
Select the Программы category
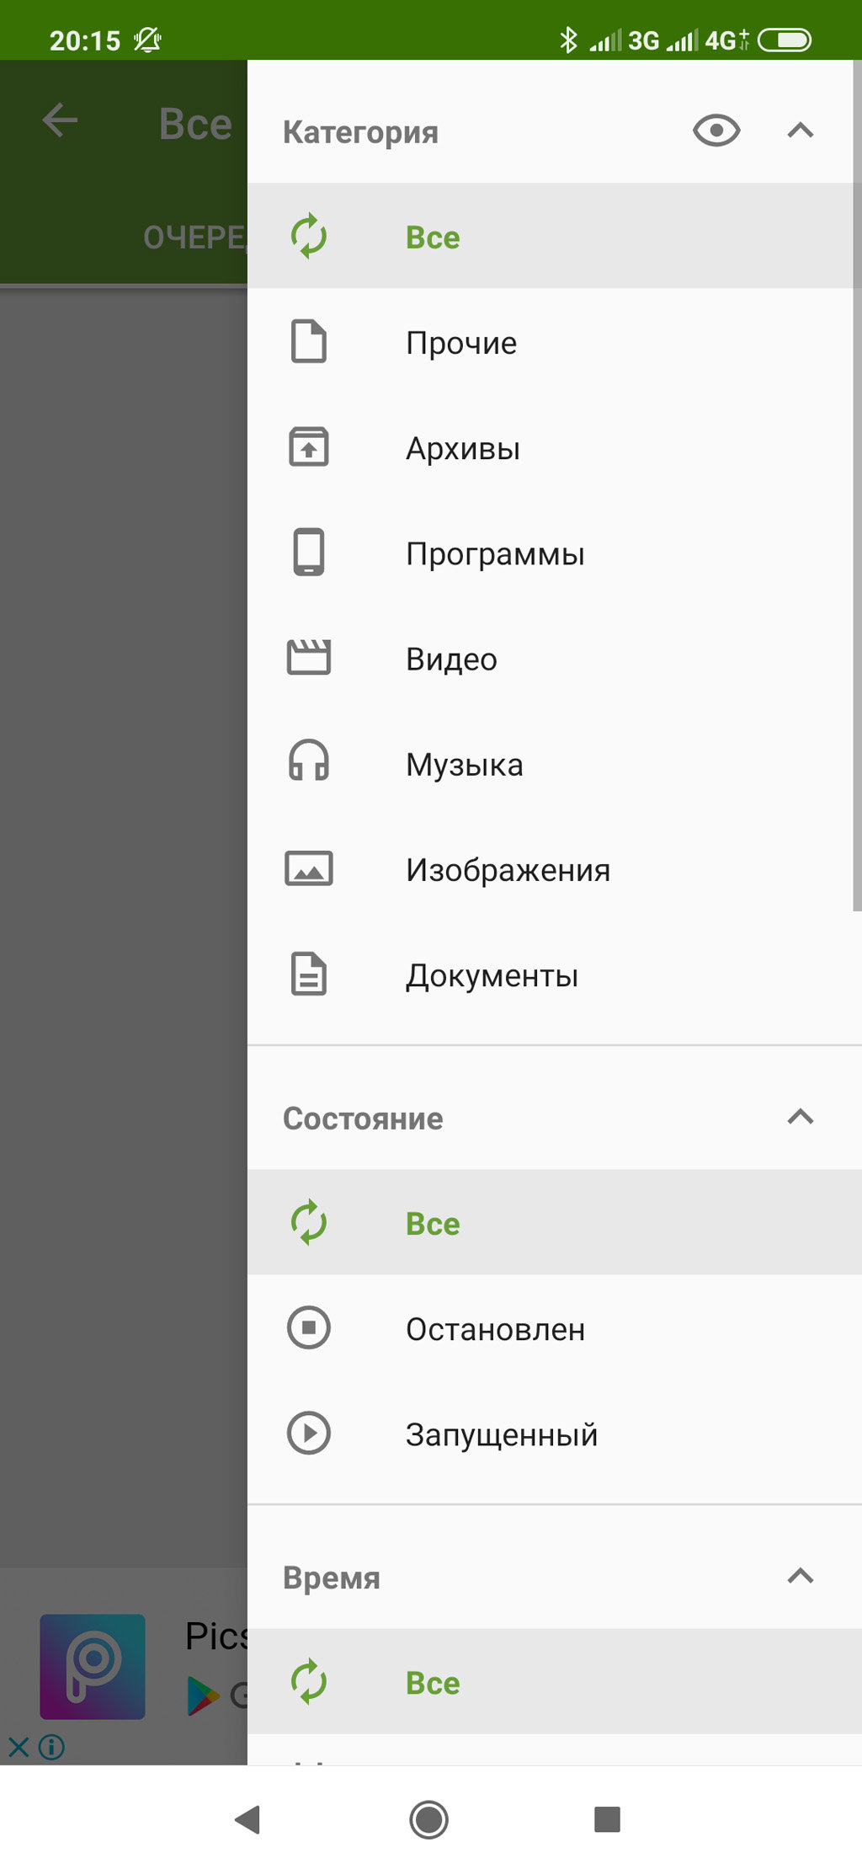pos(555,553)
